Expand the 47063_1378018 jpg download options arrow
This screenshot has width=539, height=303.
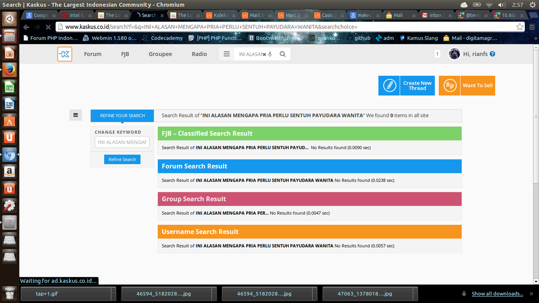pos(415,293)
